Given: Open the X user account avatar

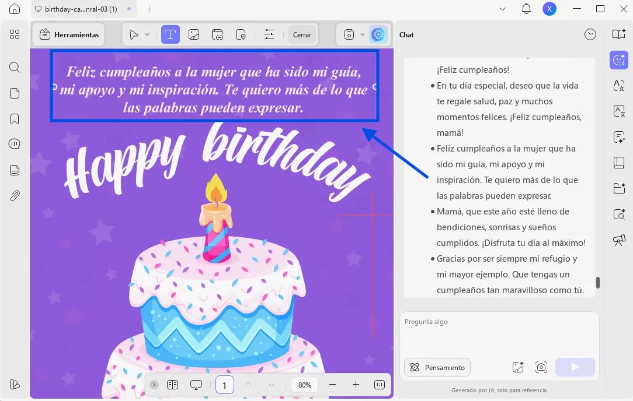Looking at the screenshot, I should pos(549,9).
